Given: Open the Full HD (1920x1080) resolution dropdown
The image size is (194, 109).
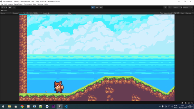Looking at the screenshot, I should click(x=32, y=13).
